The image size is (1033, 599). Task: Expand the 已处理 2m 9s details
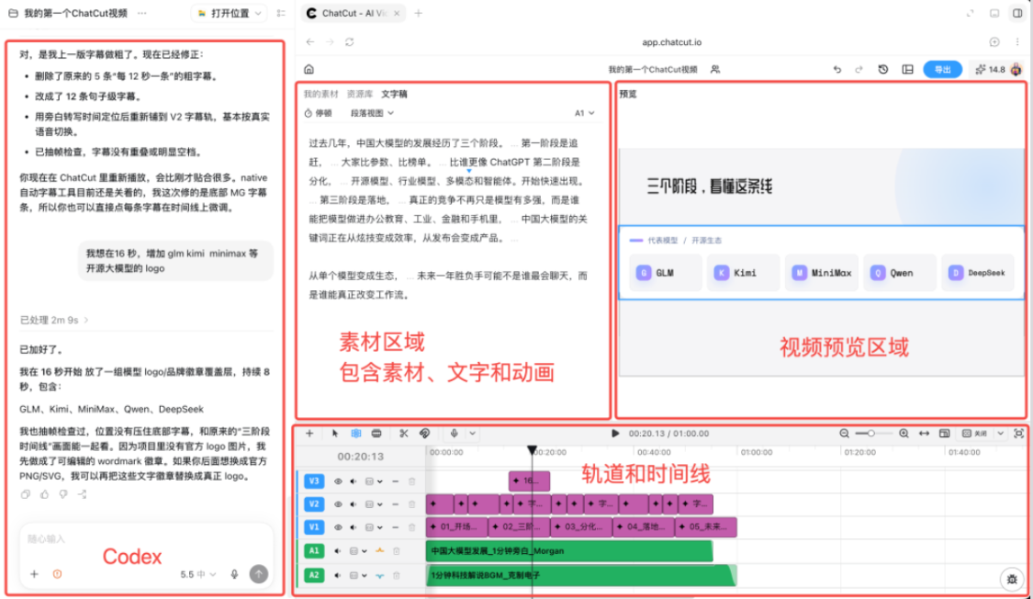54,321
